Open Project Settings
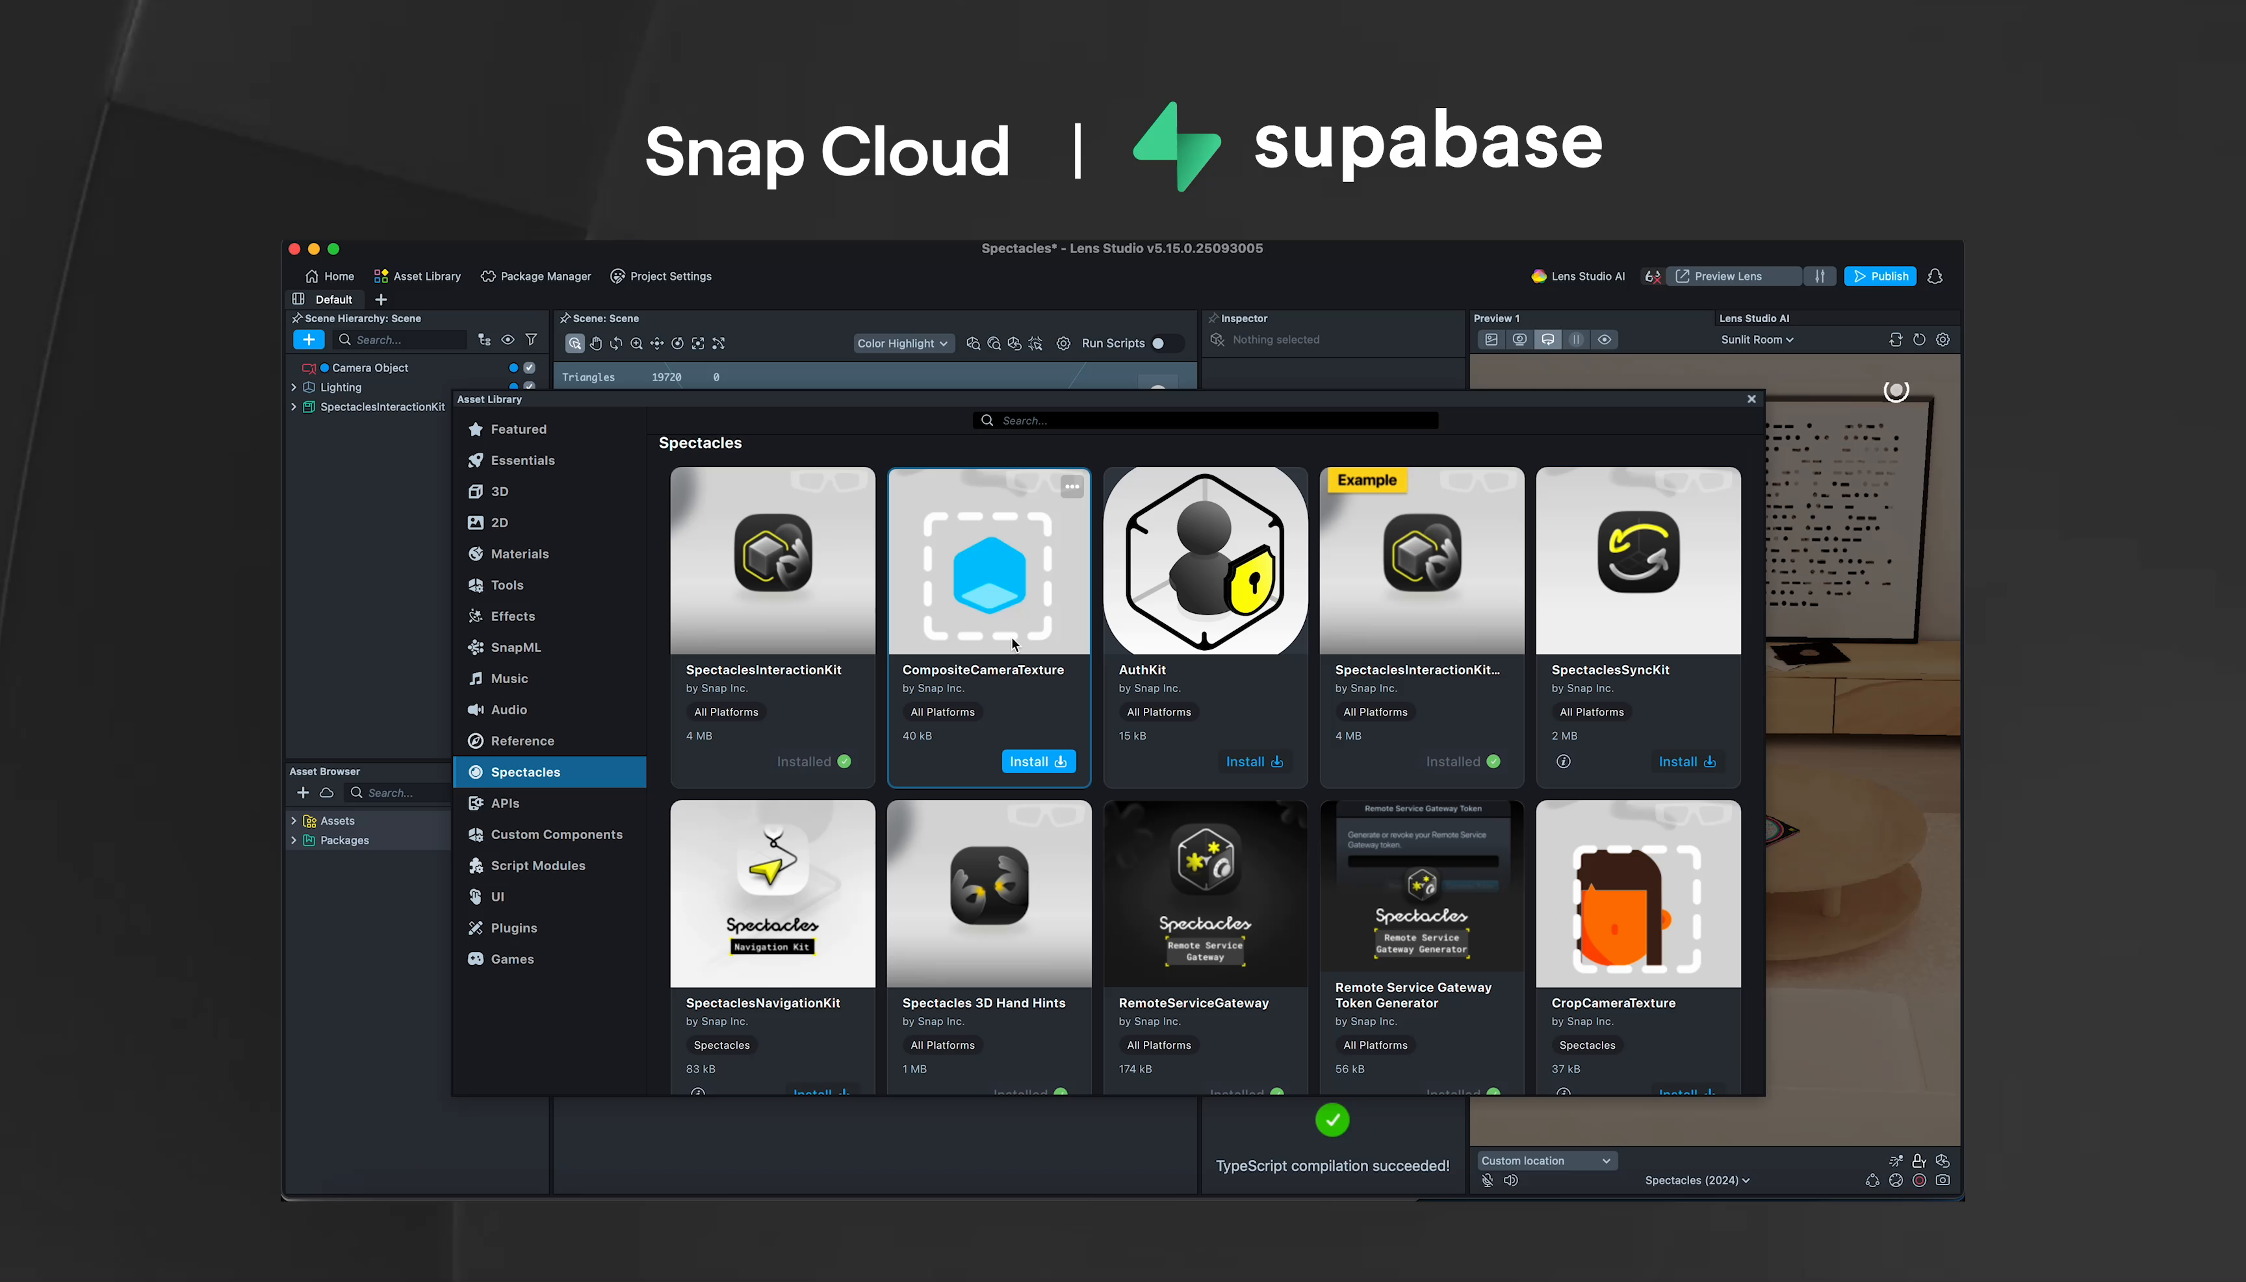This screenshot has width=2246, height=1282. (661, 277)
